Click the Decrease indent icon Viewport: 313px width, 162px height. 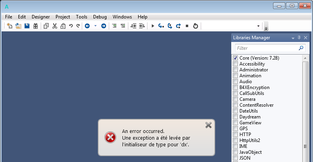click(133, 26)
